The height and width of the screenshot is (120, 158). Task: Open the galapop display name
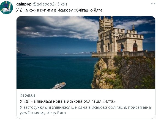(24, 4)
